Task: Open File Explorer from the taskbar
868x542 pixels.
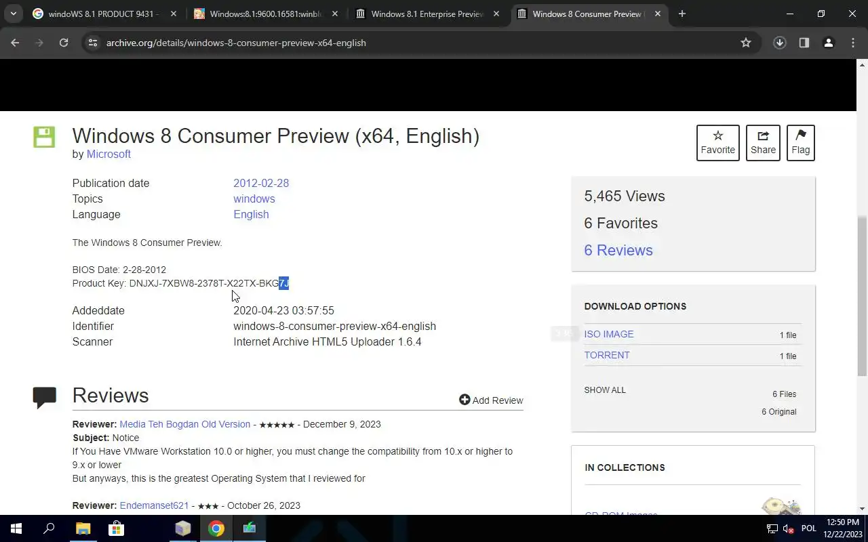Action: (83, 528)
